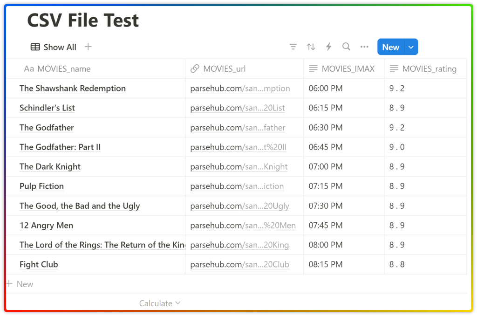Follow the parsehub.com/san...t%20II URL
This screenshot has width=477, height=316.
(238, 147)
